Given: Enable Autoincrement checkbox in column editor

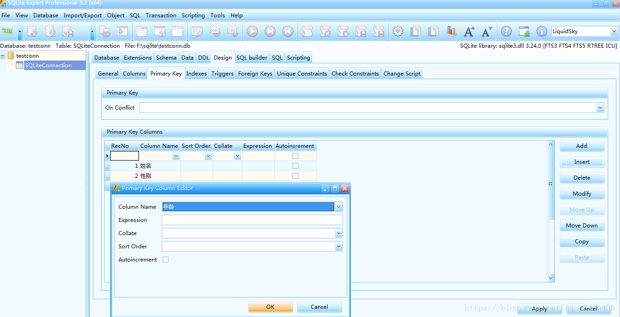Looking at the screenshot, I should pos(166,260).
